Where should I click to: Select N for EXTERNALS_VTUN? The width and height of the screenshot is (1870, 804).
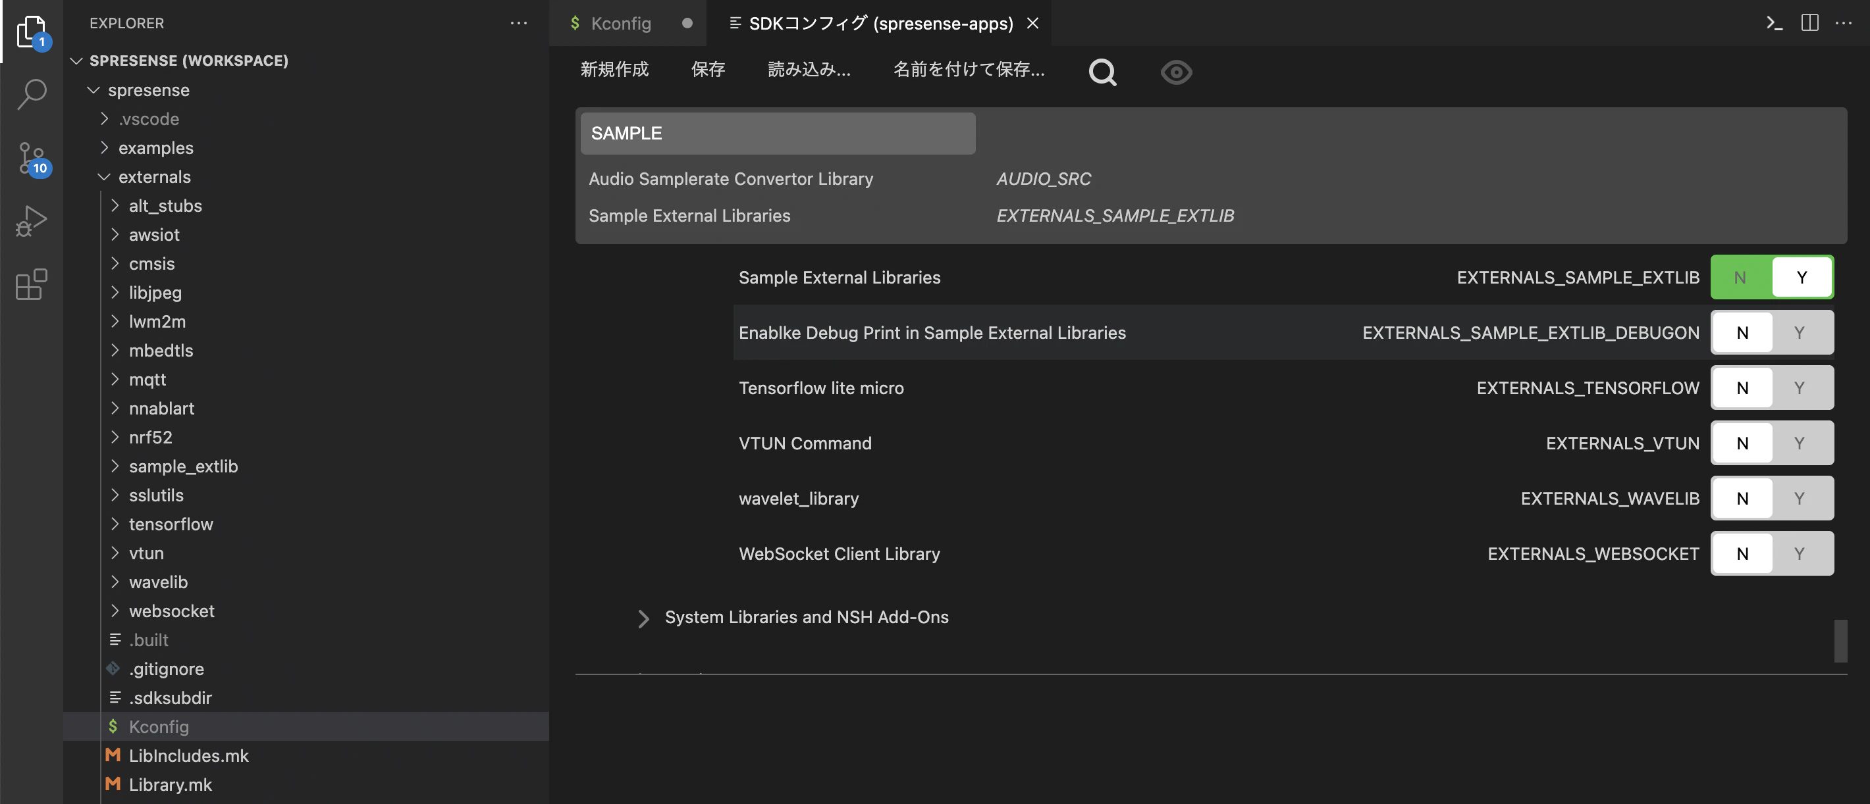coord(1742,443)
